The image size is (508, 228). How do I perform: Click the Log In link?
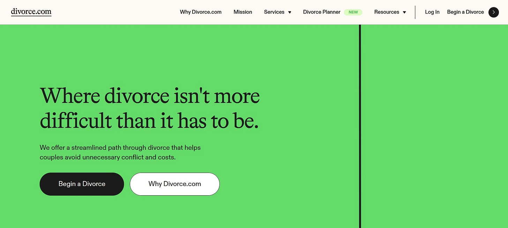[432, 12]
